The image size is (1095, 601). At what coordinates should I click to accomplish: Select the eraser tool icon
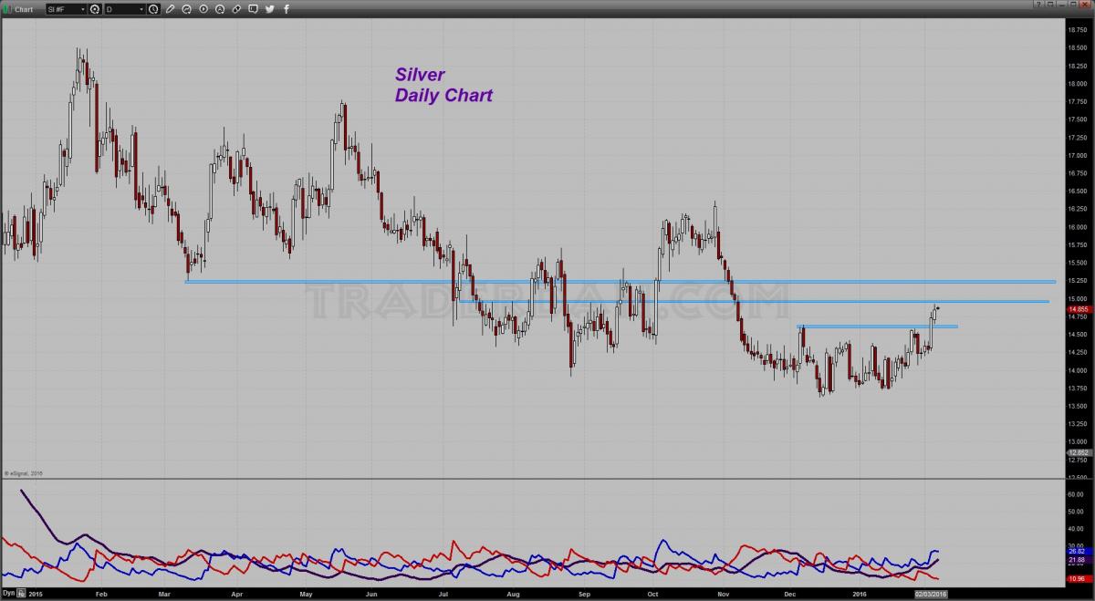236,9
